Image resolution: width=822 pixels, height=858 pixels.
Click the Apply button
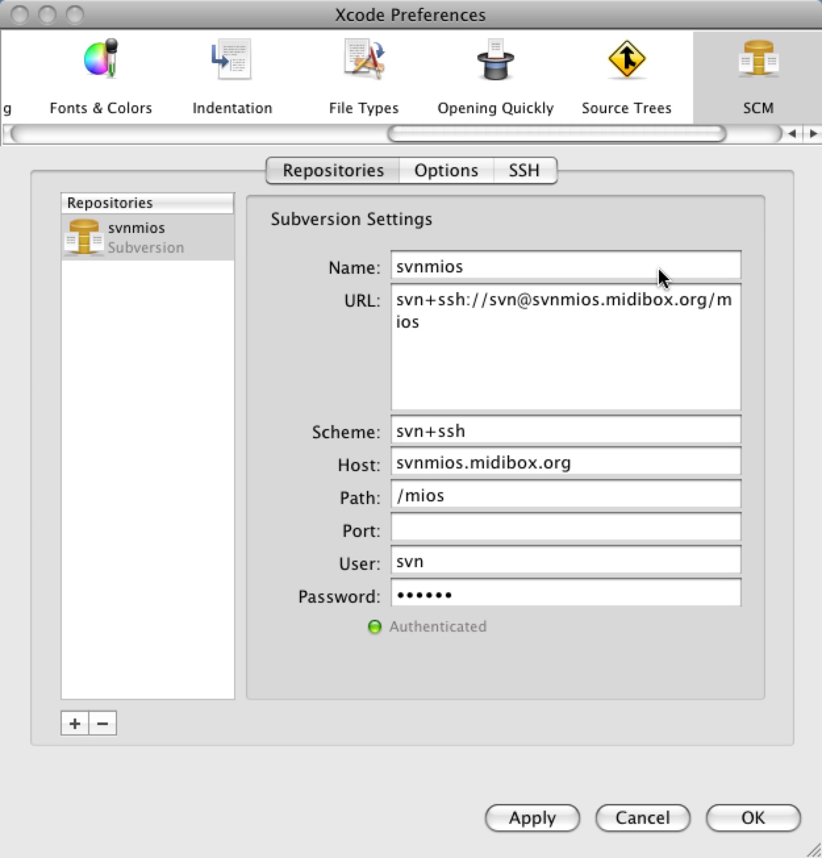click(x=533, y=818)
